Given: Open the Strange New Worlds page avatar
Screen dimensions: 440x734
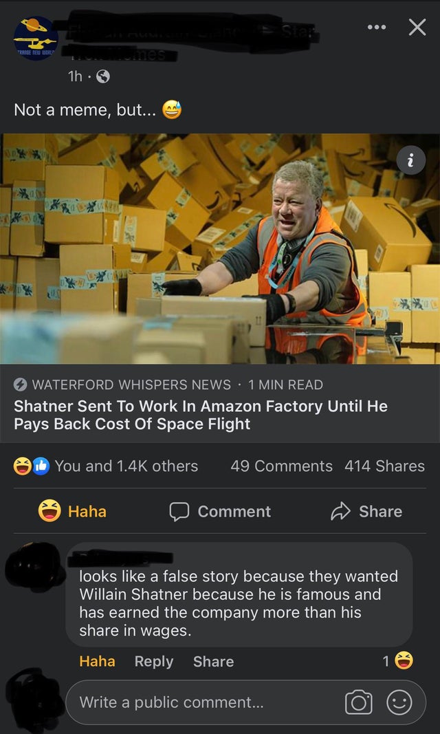Looking at the screenshot, I should tap(36, 38).
